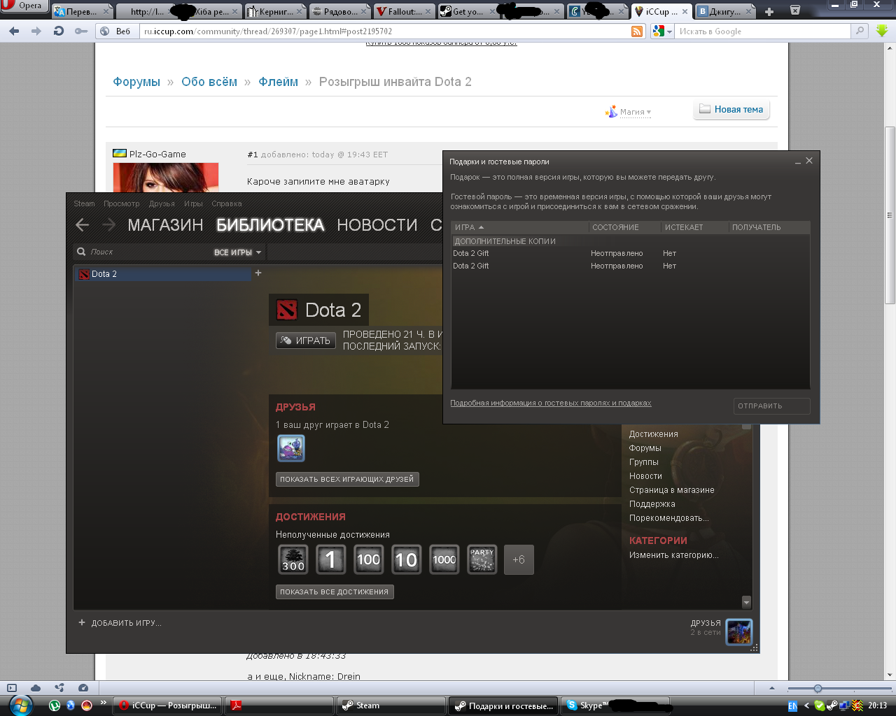Open the '300' unearned achievement icon
896x716 pixels.
point(293,559)
